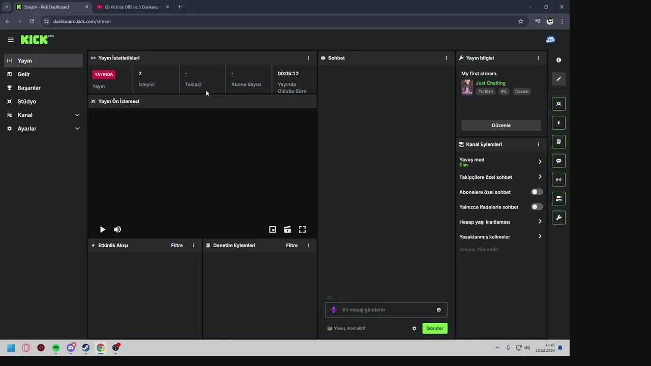Click the chat message input field
651x366 pixels.
click(x=387, y=310)
